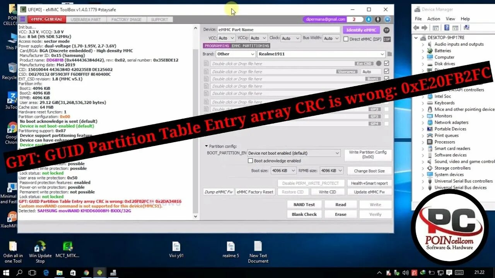The width and height of the screenshot is (495, 278).
Task: Click the Erase button
Action: pyautogui.click(x=341, y=214)
